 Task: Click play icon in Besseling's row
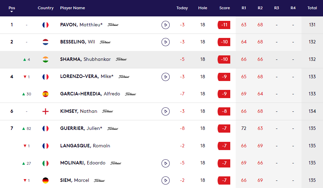click(x=166, y=42)
